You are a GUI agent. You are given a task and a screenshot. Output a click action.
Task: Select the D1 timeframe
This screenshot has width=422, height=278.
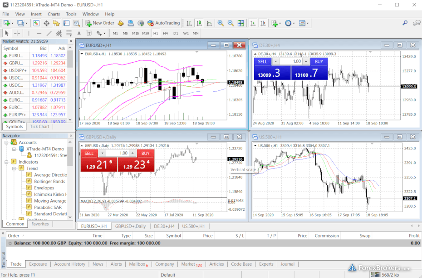click(x=176, y=33)
